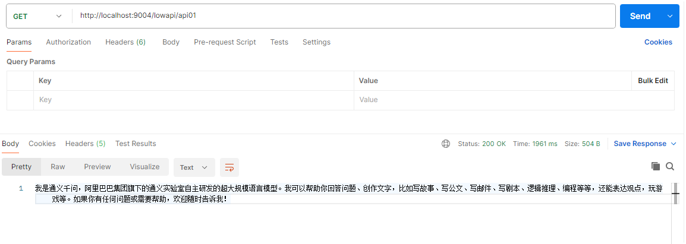Switch to the response Cookies tab
686x244 pixels.
tap(42, 144)
